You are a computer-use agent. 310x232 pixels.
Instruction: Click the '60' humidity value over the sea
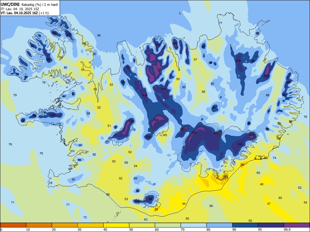click(280, 198)
